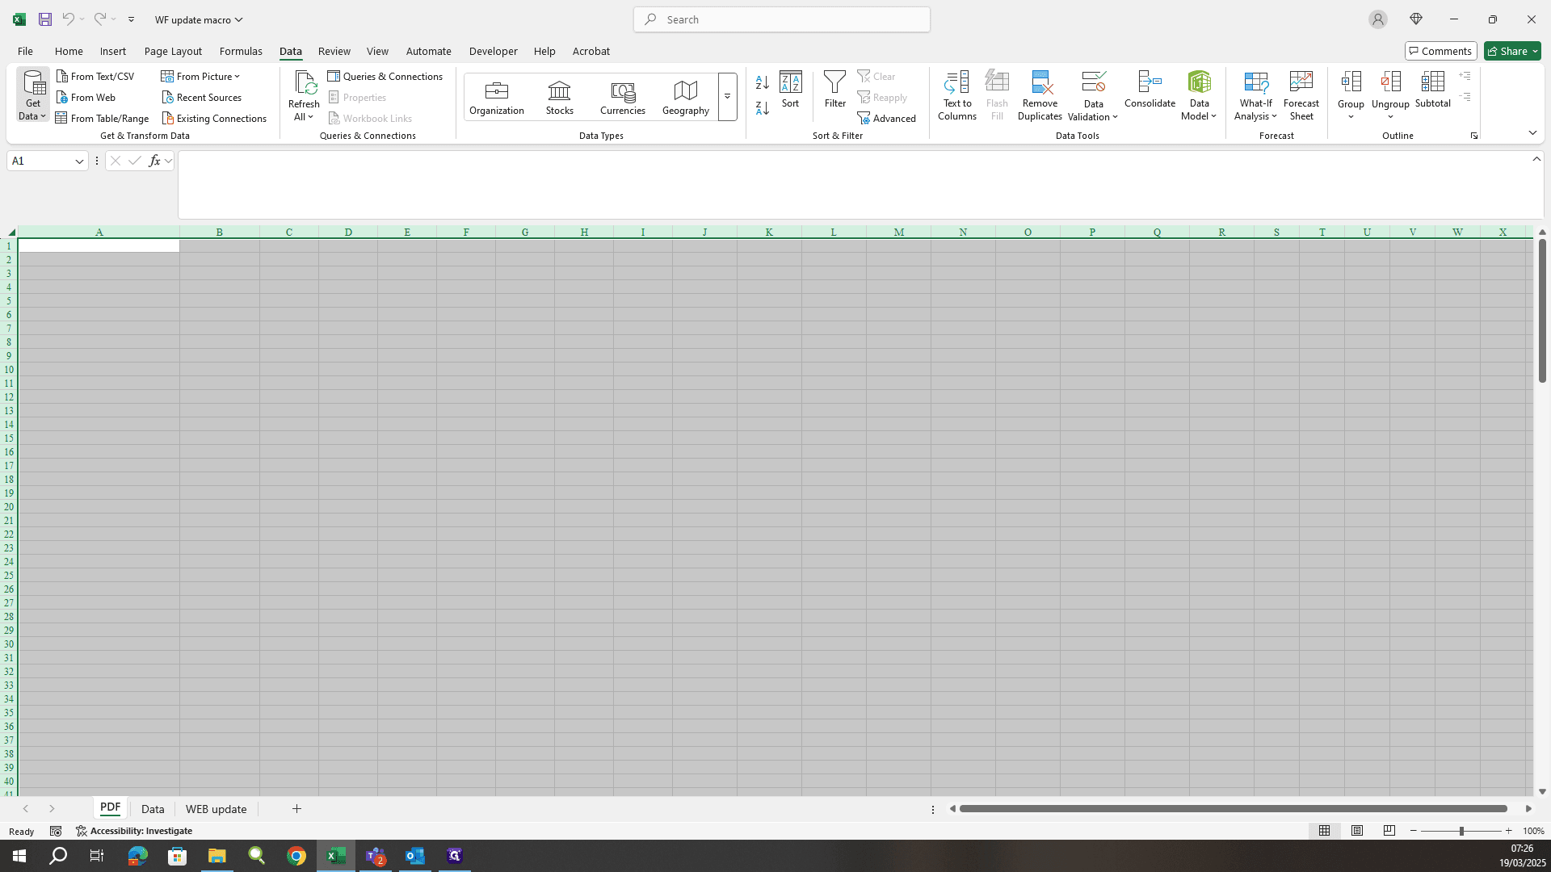Convert cells to the Geography data type
Image resolution: width=1551 pixels, height=872 pixels.
tap(686, 98)
